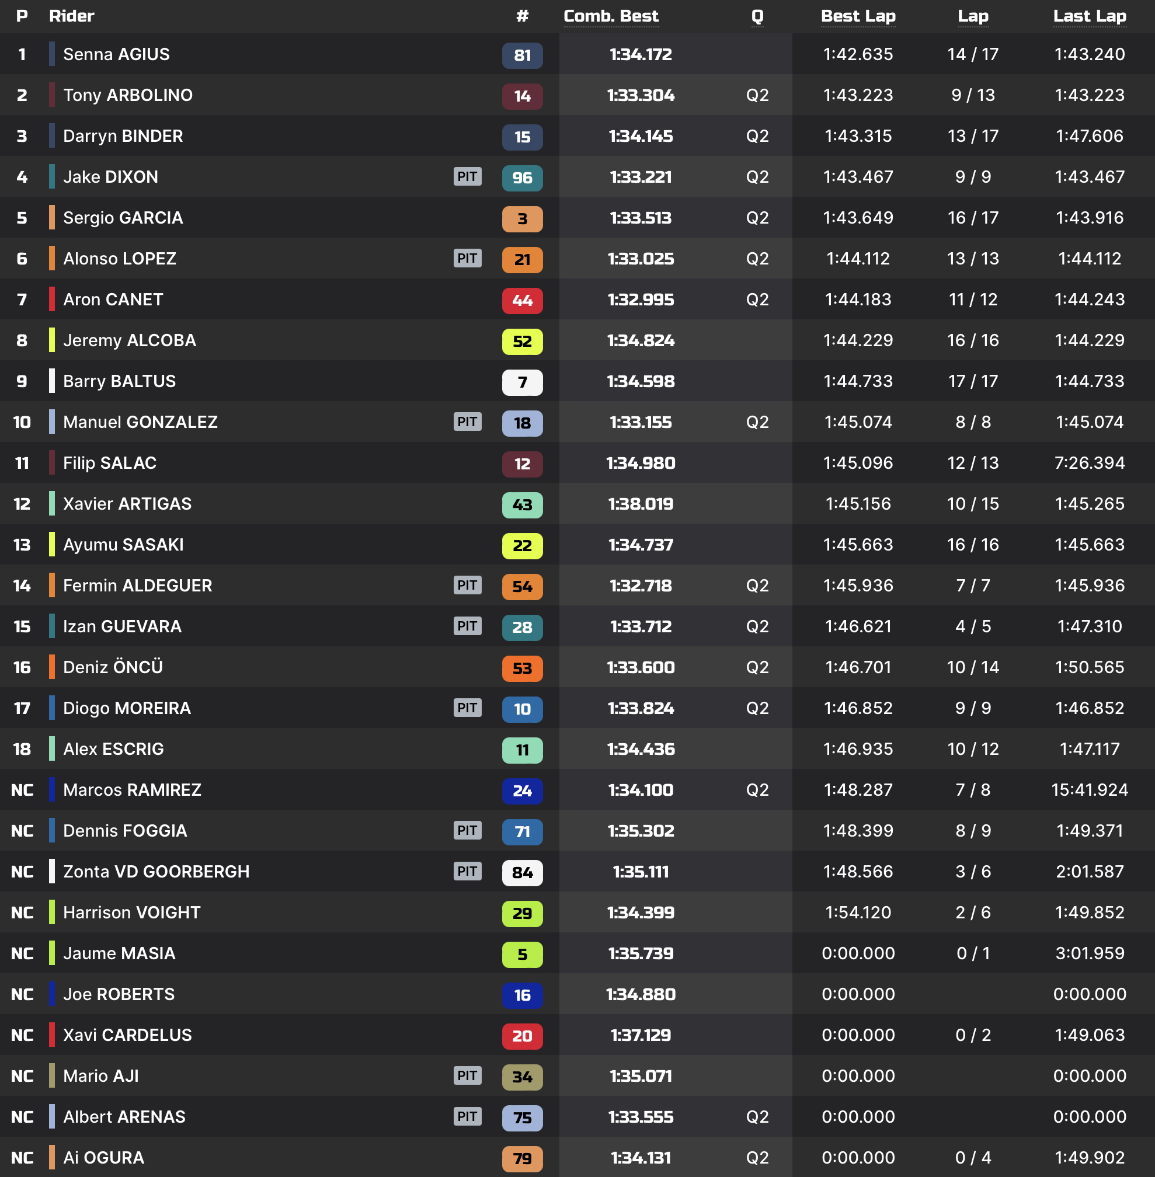Click the Lap column header
The height and width of the screenshot is (1177, 1155).
coord(972,16)
